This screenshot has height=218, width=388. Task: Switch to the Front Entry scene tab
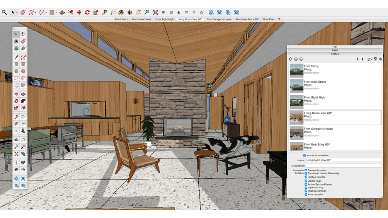121,19
